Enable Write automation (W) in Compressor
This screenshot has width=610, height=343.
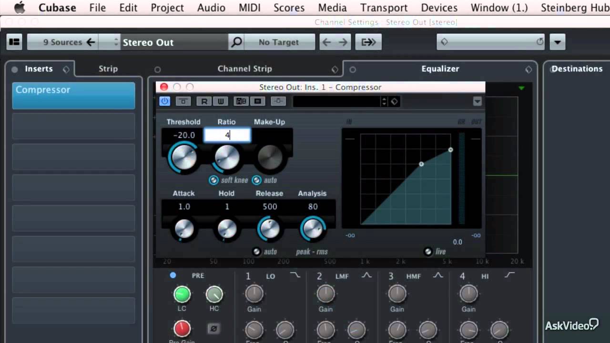click(221, 101)
